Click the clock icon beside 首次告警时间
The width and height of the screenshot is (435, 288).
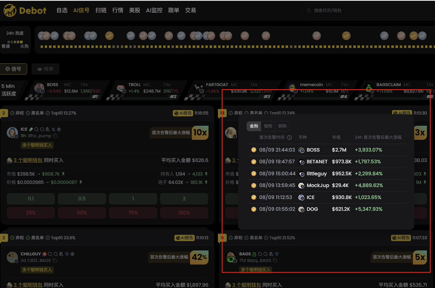tap(289, 137)
